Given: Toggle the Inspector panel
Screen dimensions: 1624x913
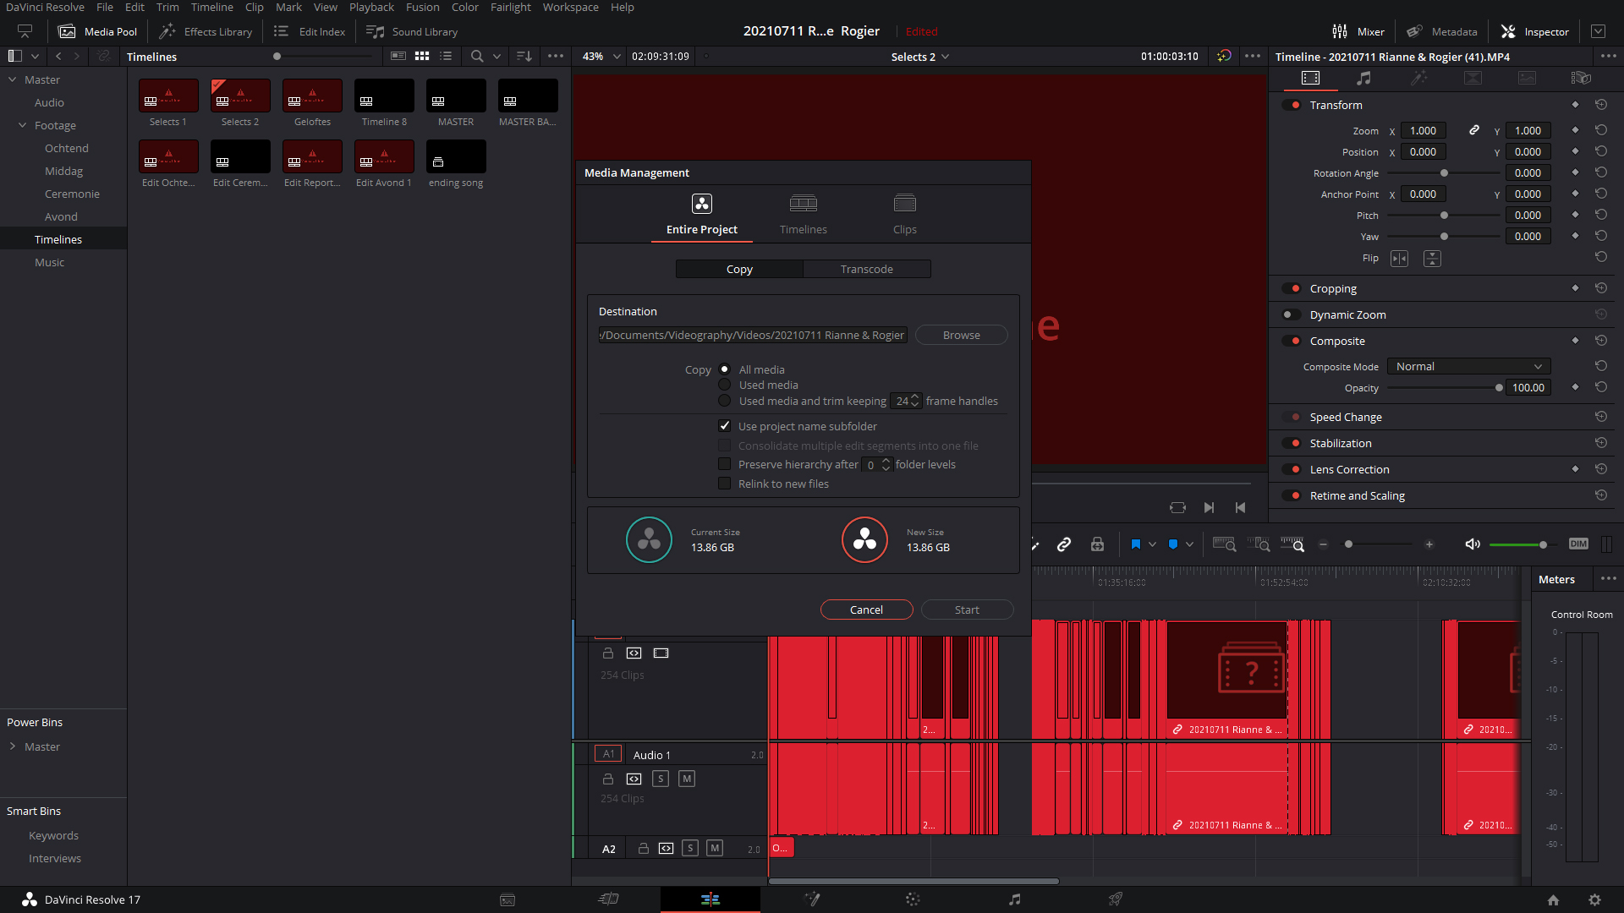Looking at the screenshot, I should click(1534, 31).
